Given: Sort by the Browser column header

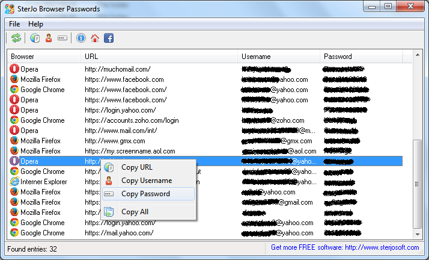Looking at the screenshot, I should click(44, 57).
